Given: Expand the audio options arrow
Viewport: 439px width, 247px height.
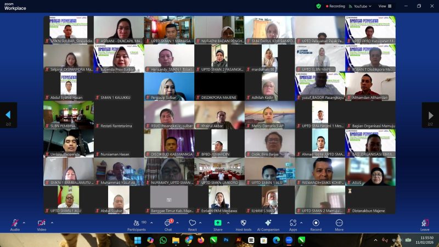Looking at the screenshot, I should (24, 223).
